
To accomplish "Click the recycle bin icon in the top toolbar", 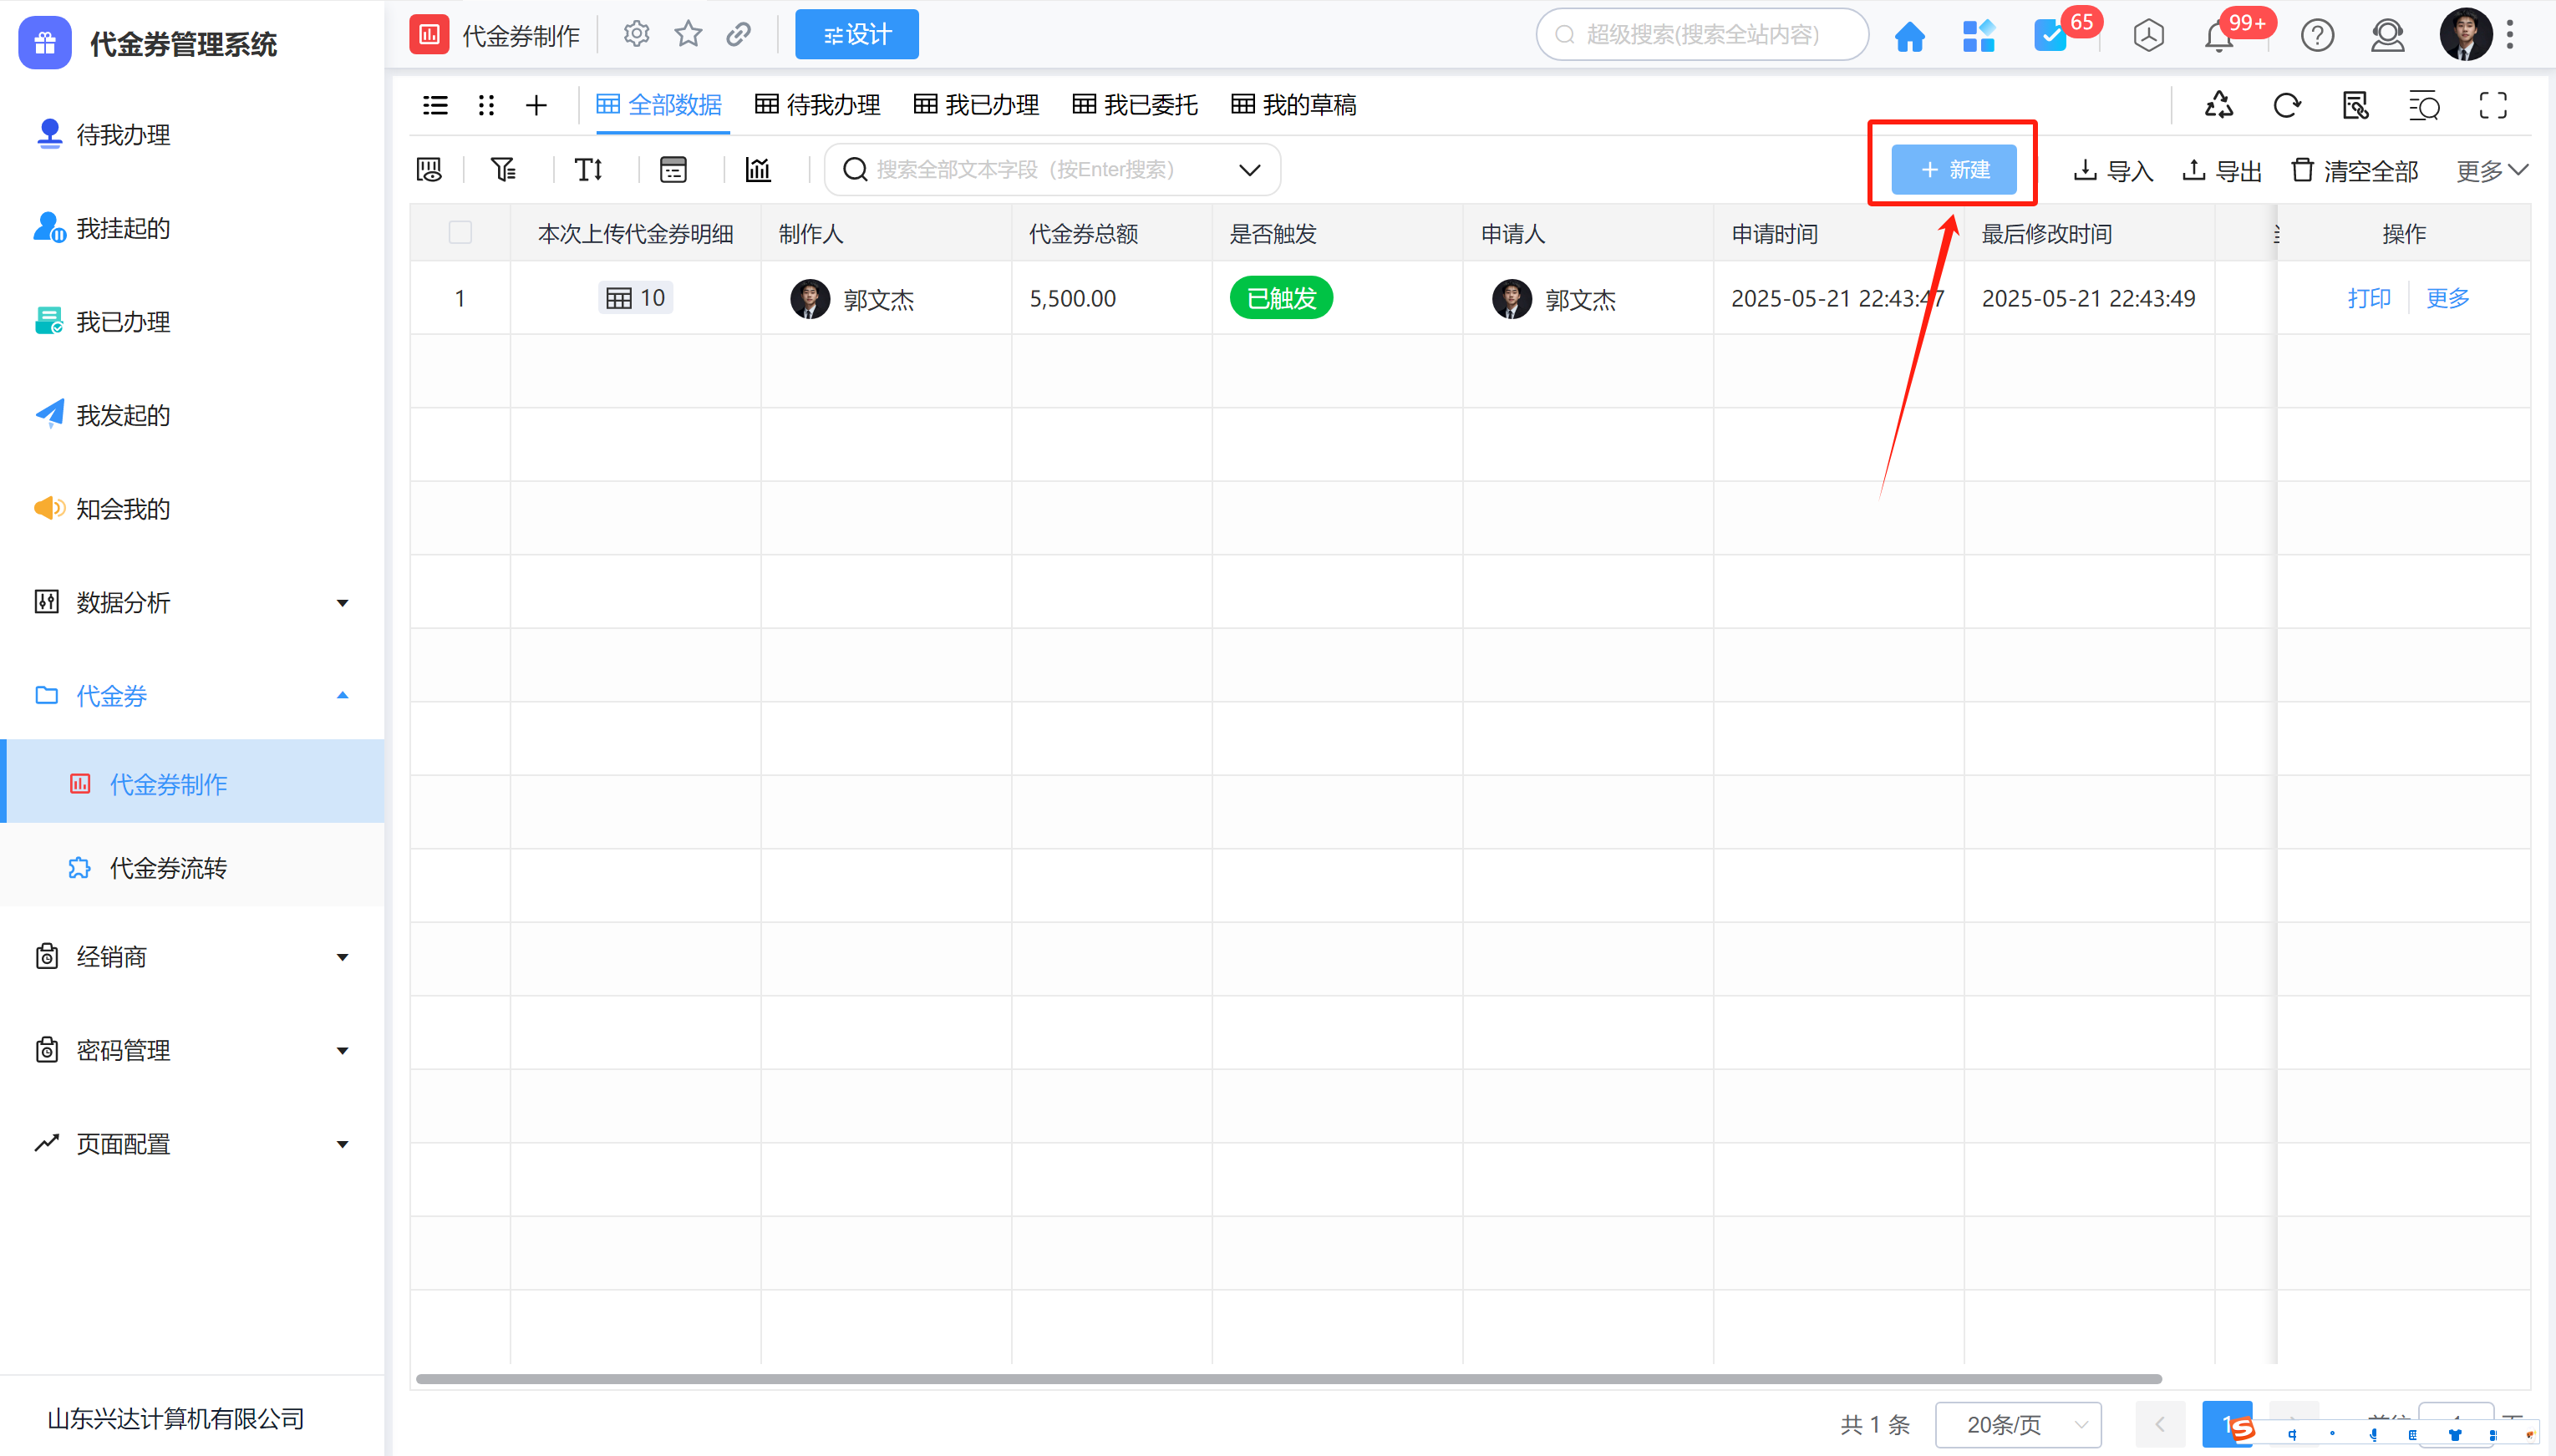I will (x=2218, y=105).
